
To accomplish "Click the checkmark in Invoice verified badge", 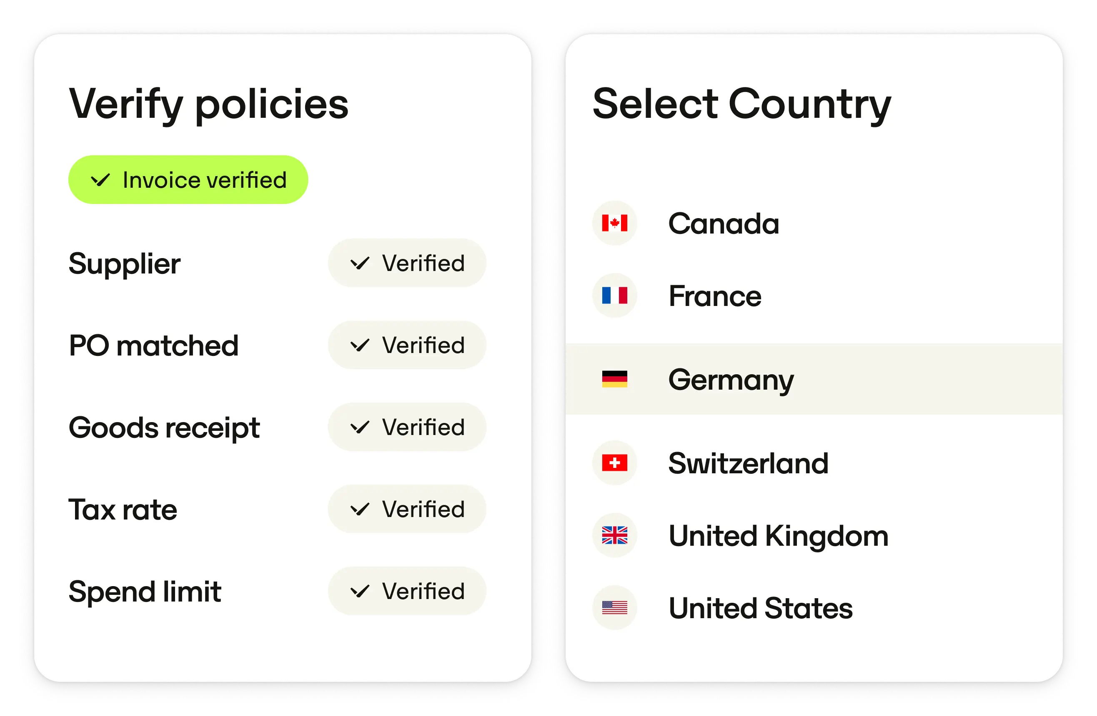I will coord(100,179).
